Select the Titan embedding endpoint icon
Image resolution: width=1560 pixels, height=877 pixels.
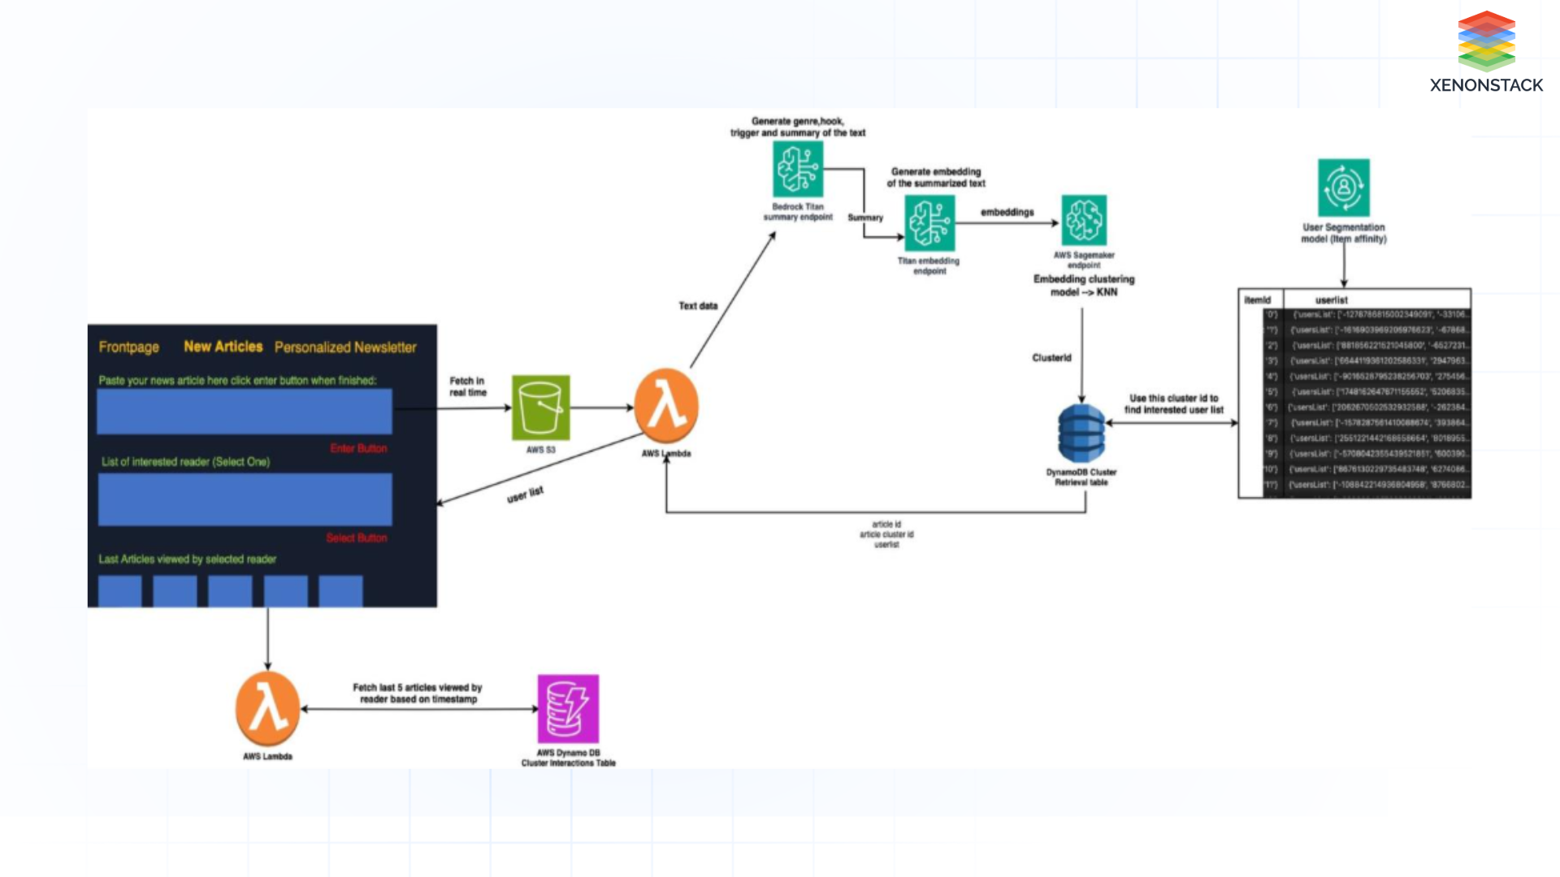(x=930, y=223)
